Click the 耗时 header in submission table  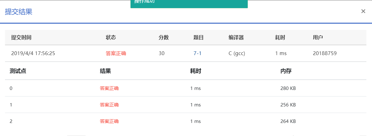point(280,38)
